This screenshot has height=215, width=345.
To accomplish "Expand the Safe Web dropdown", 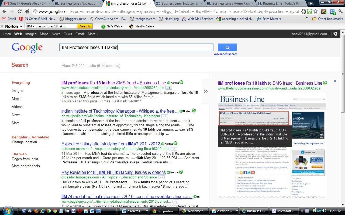I will pyautogui.click(x=112, y=26).
